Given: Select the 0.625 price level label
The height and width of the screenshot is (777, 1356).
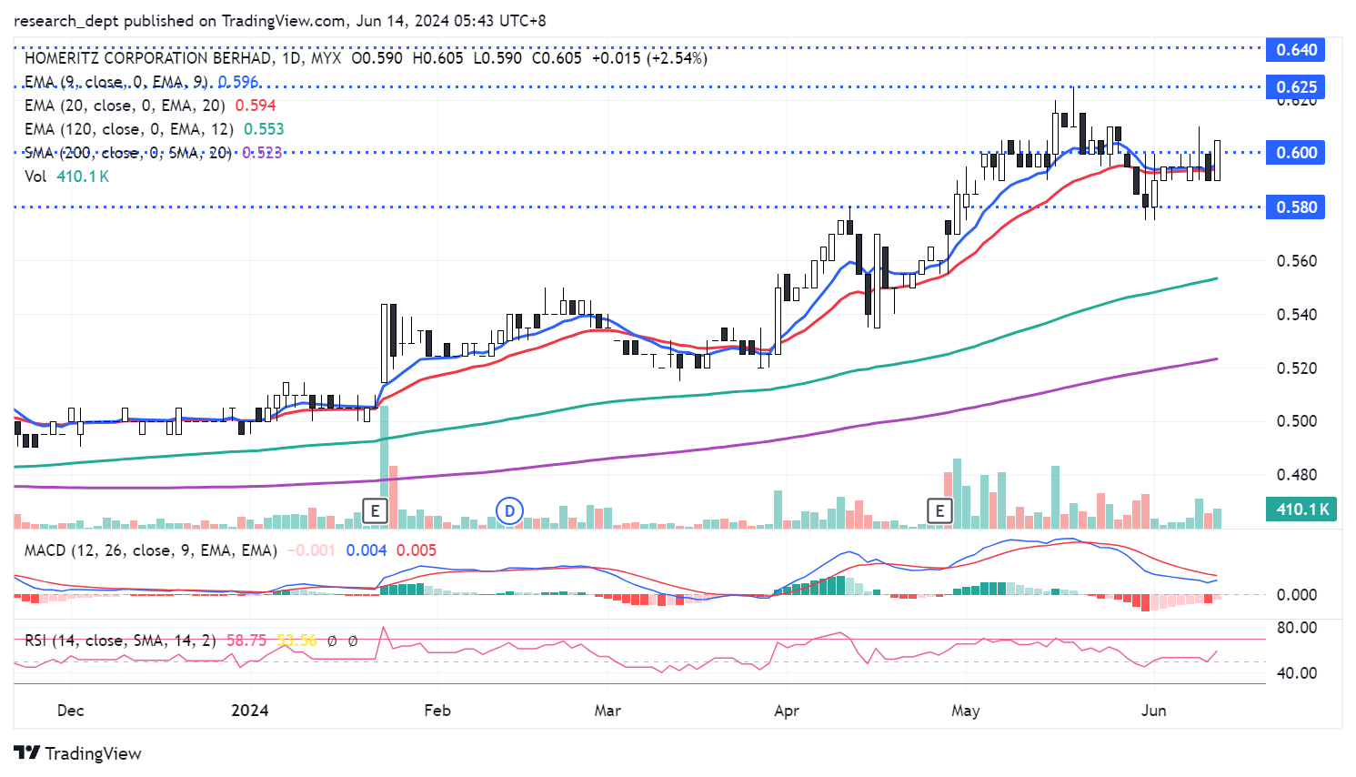Looking at the screenshot, I should point(1296,87).
